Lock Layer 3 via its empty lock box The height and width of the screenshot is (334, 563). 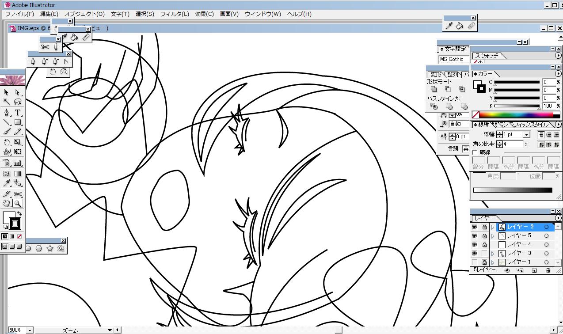[484, 253]
